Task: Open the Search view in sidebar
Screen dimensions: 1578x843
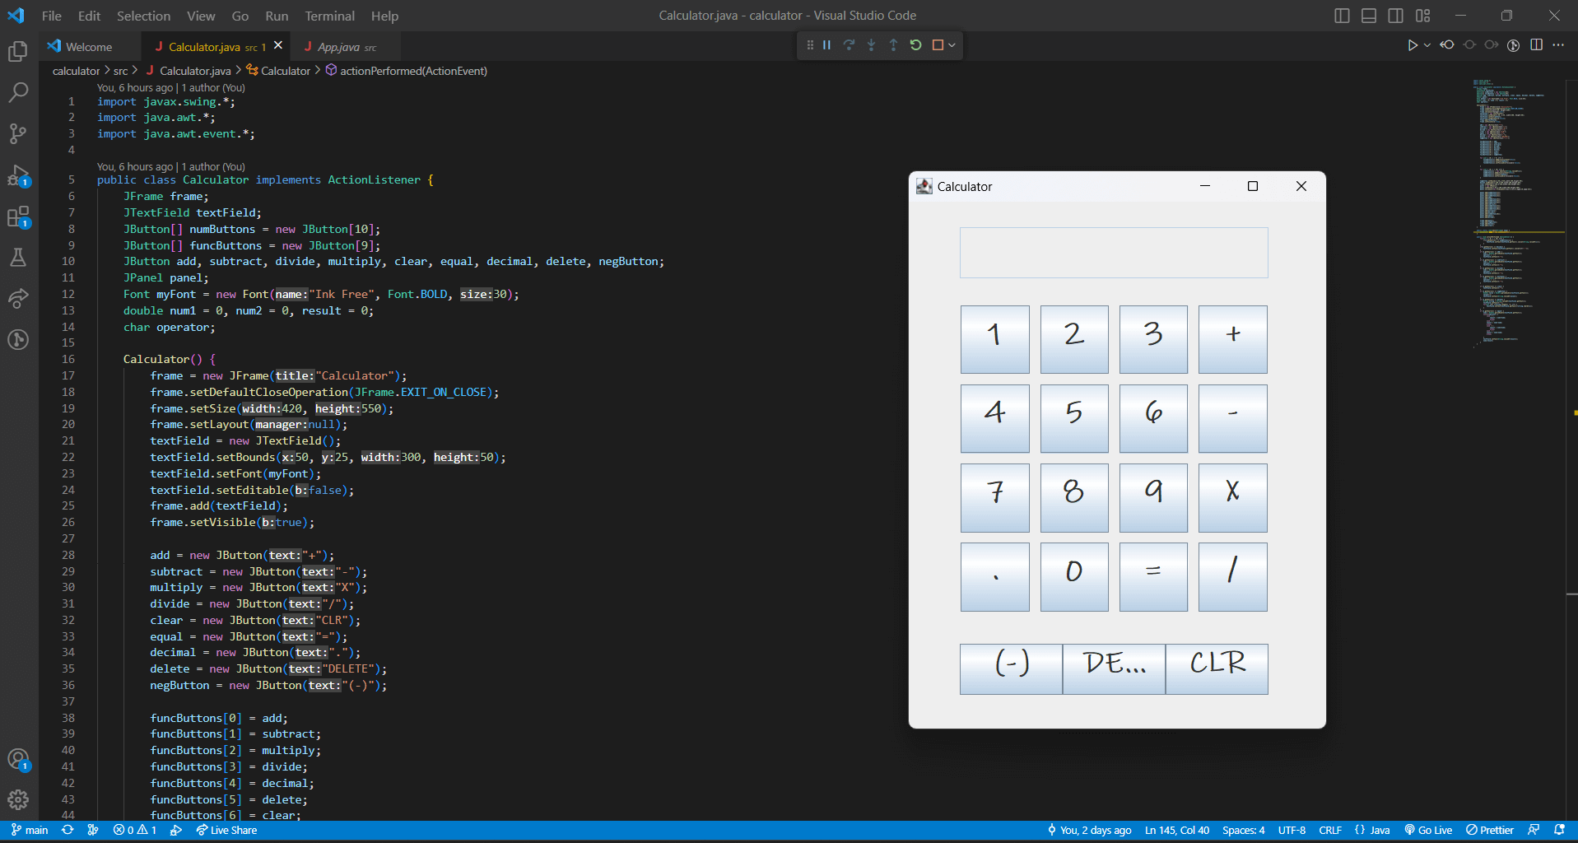Action: tap(17, 92)
